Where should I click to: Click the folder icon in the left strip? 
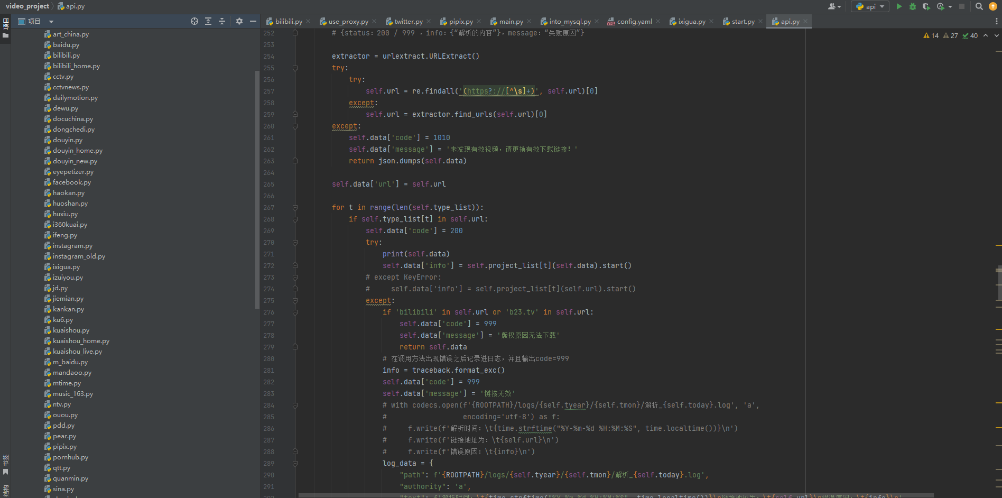(x=6, y=35)
